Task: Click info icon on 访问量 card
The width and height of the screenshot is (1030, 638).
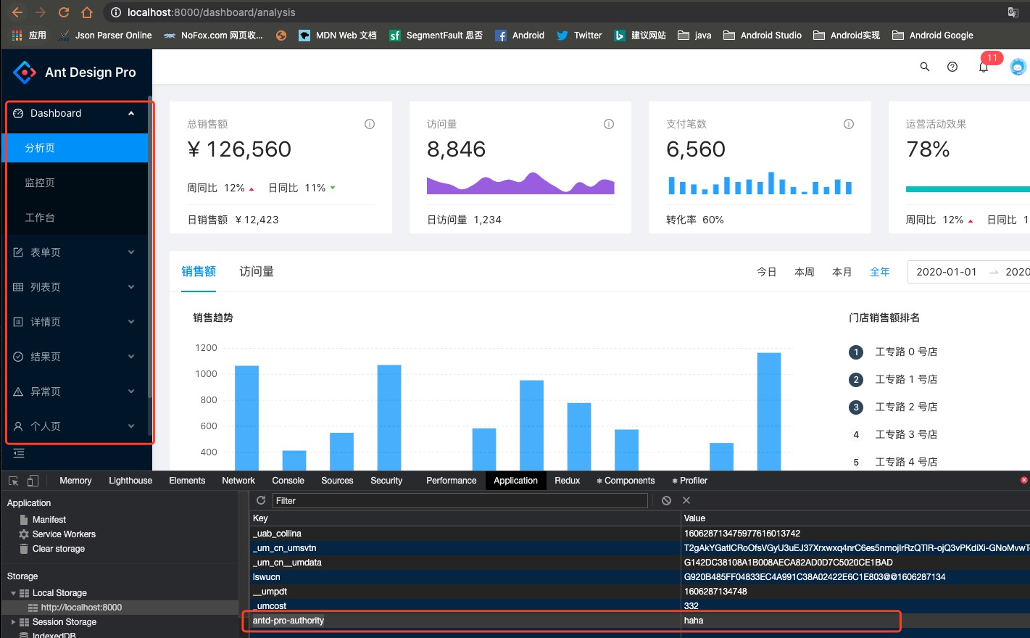Action: 609,124
